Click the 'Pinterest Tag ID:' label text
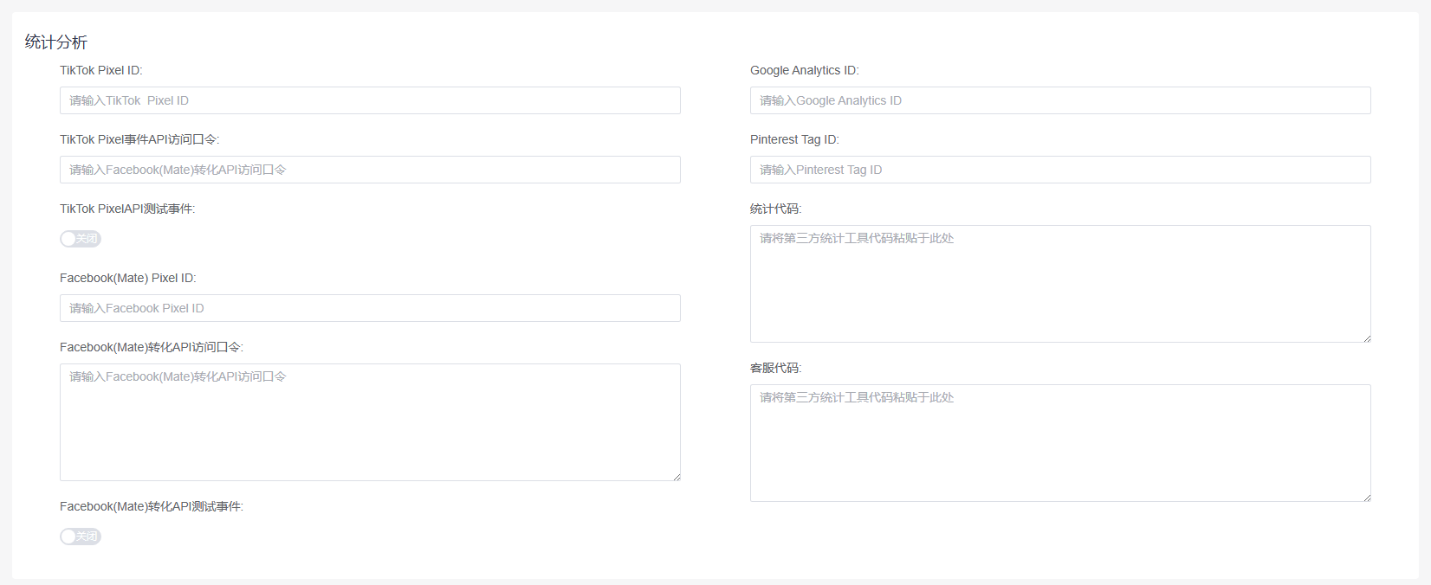Viewport: 1431px width, 585px height. [x=794, y=139]
